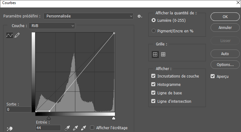Open preset options gear menu
This screenshot has height=132, width=241.
coord(140,16)
